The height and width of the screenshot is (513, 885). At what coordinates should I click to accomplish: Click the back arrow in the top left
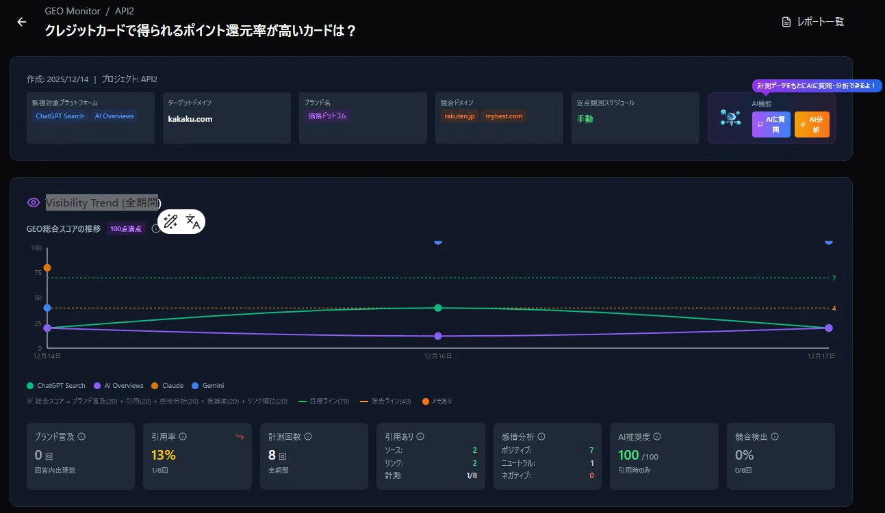[21, 21]
